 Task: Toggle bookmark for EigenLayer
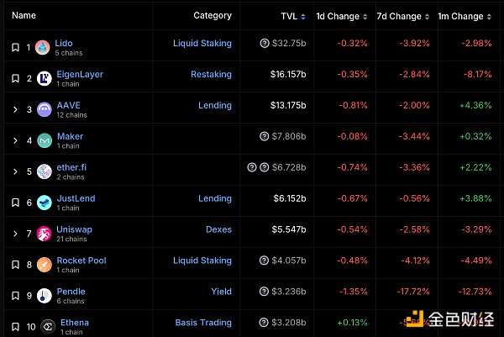[15, 78]
